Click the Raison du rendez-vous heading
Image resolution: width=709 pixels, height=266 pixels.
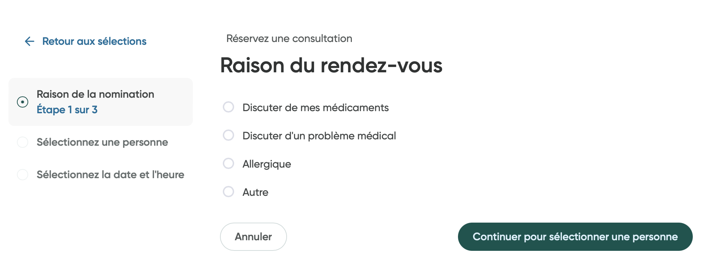(331, 65)
